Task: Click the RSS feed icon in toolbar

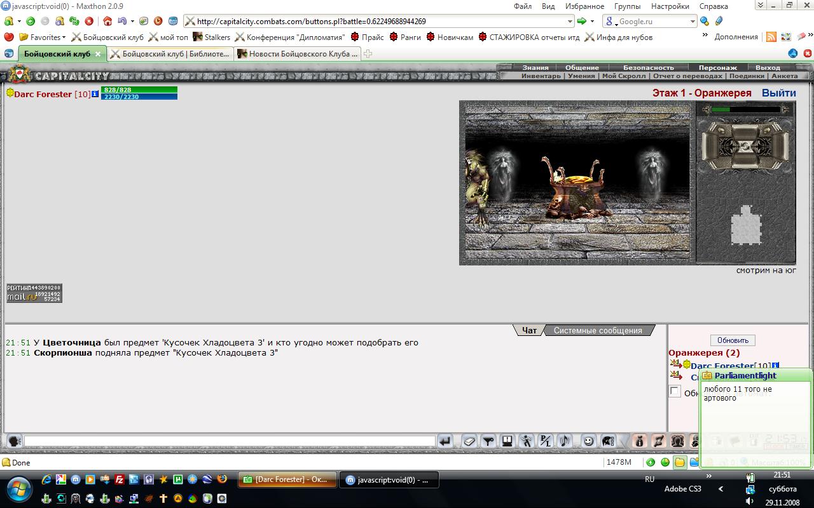Action: click(771, 37)
